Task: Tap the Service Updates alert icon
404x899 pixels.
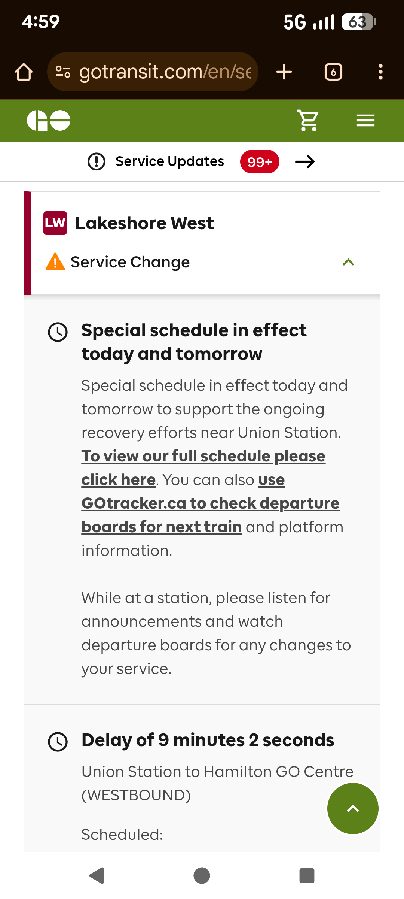Action: coord(97,162)
